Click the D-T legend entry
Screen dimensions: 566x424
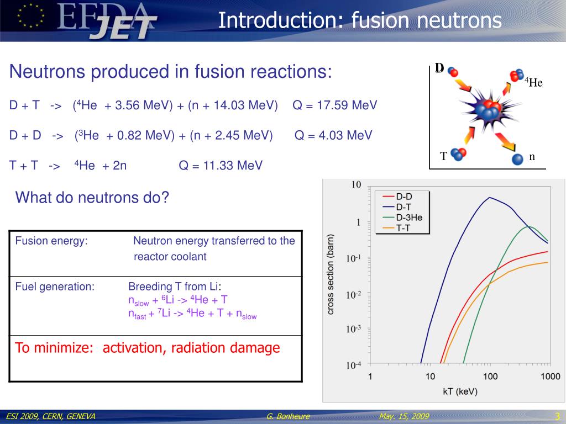pos(397,207)
